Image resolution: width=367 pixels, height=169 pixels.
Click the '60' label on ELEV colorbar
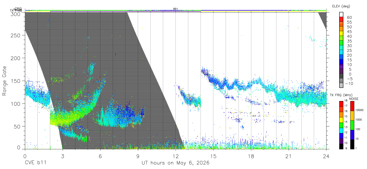349,17
